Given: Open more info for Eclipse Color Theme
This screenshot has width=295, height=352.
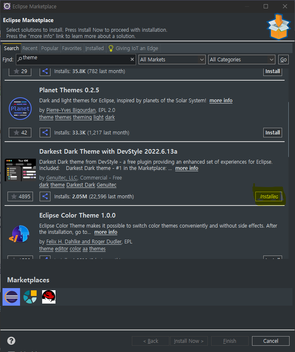Looking at the screenshot, I should click(106, 232).
